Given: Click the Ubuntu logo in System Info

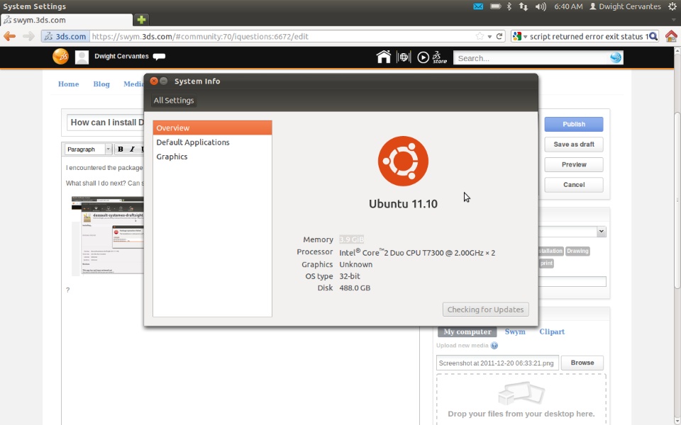Looking at the screenshot, I should 403,161.
